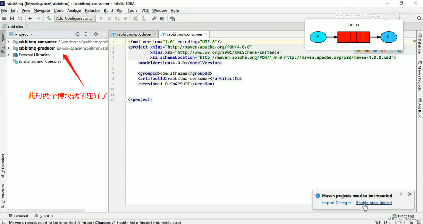Toggle the TODO tool window
Image resolution: width=423 pixels, height=224 pixels.
click(x=44, y=216)
